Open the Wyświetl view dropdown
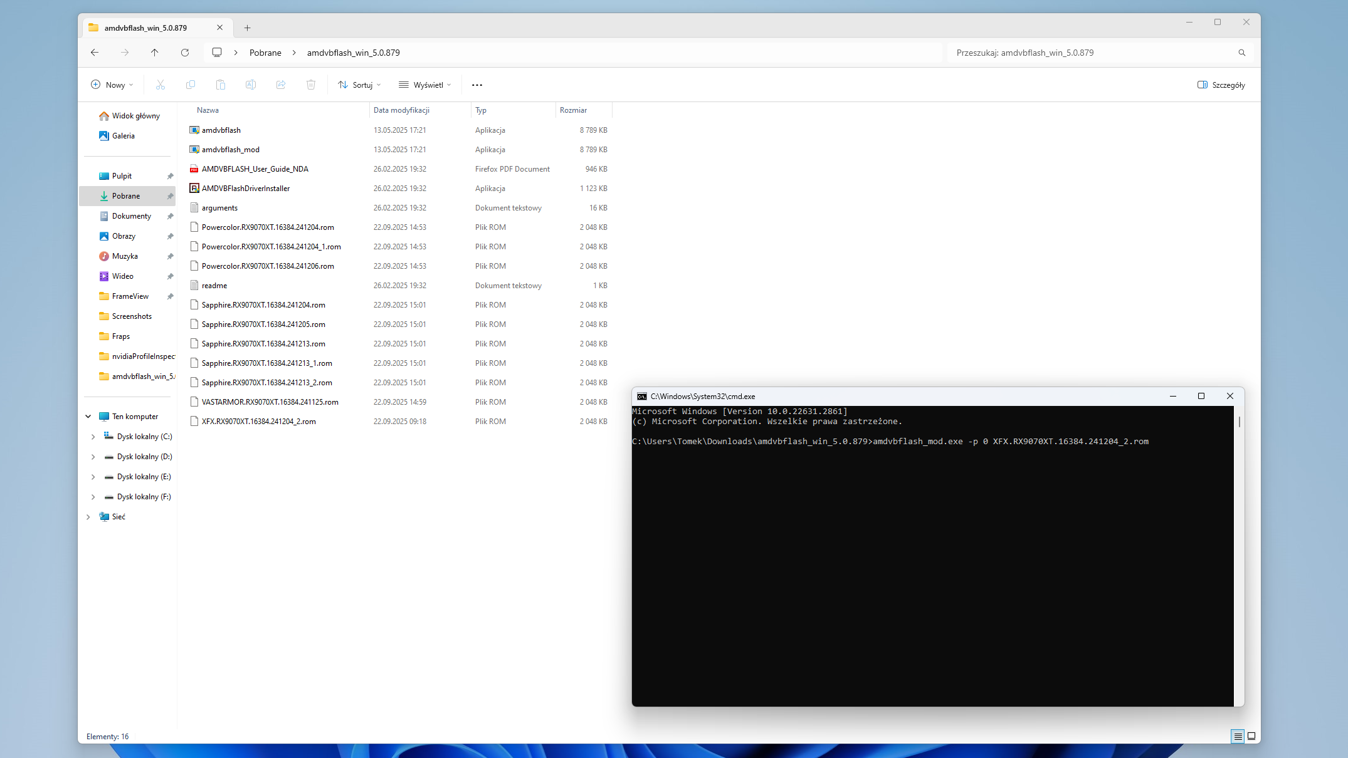The image size is (1348, 758). tap(425, 85)
